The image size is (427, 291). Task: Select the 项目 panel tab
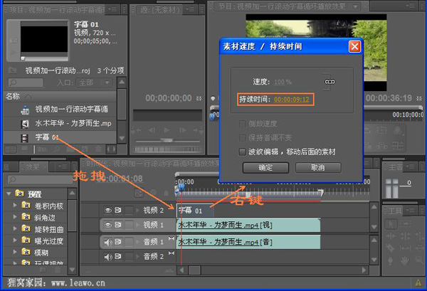point(57,10)
